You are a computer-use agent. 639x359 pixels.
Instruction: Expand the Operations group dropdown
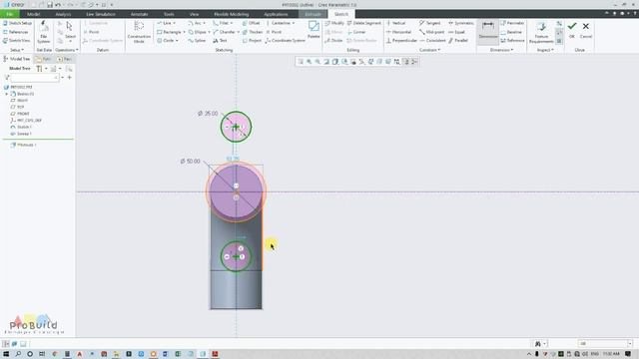67,50
